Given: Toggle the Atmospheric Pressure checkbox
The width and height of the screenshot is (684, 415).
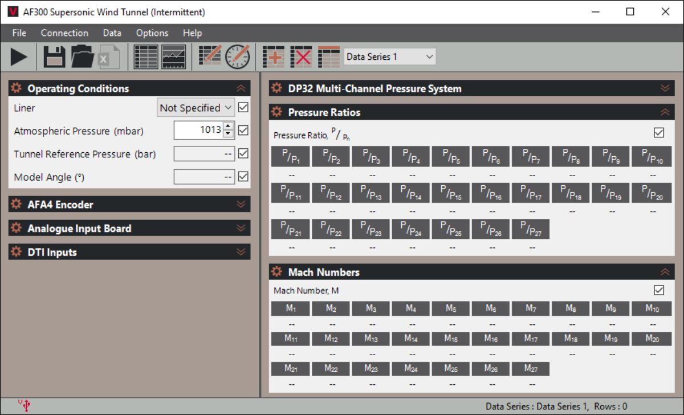Looking at the screenshot, I should (x=243, y=131).
